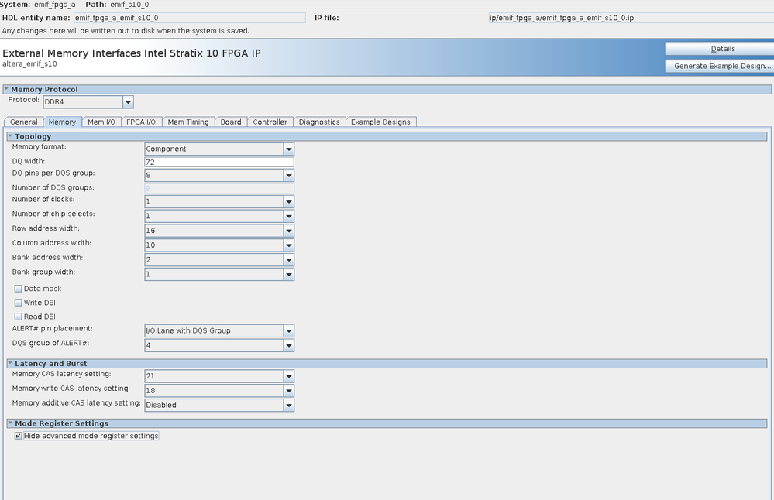774x500 pixels.
Task: Enable the Data mask checkbox
Action: click(x=19, y=289)
